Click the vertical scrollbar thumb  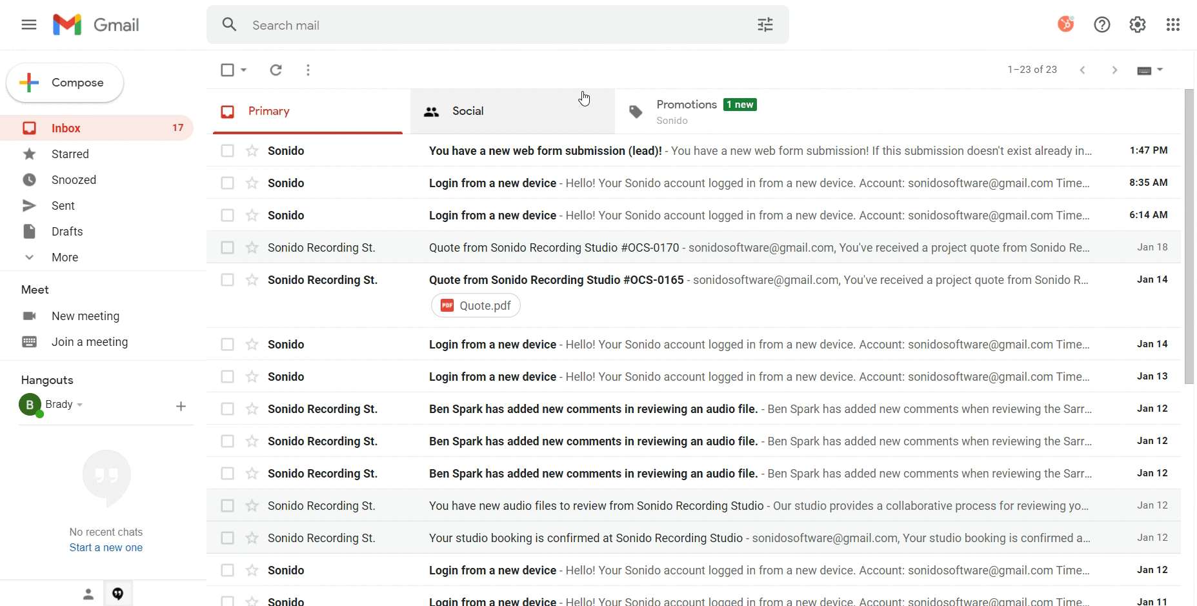coord(1189,236)
